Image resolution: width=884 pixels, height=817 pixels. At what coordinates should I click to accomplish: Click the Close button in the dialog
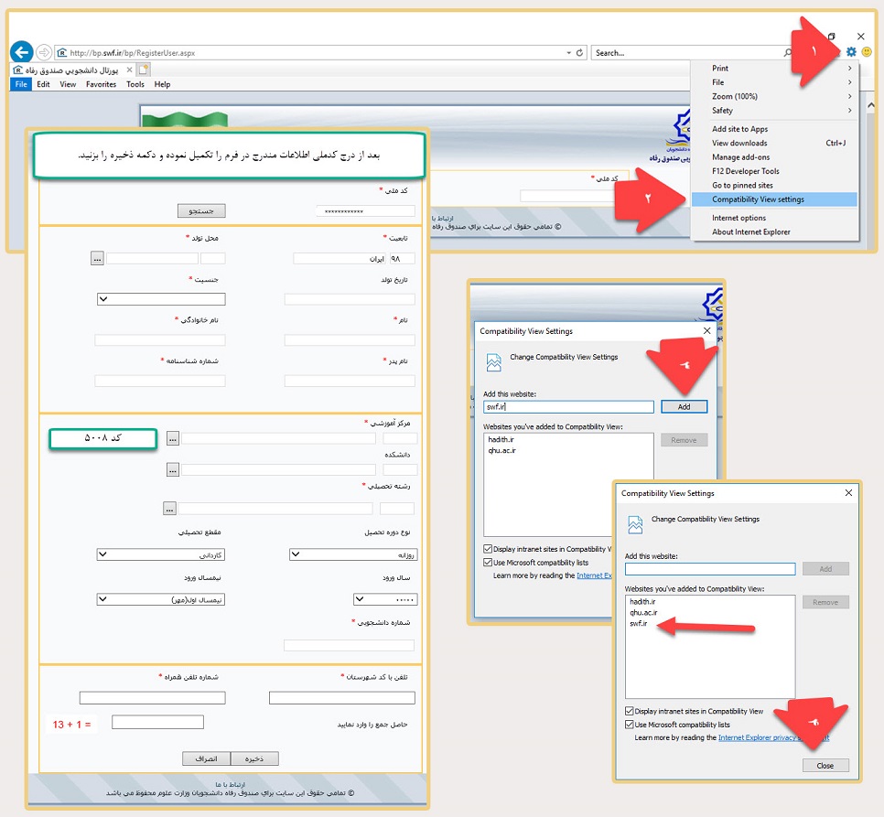pos(825,766)
